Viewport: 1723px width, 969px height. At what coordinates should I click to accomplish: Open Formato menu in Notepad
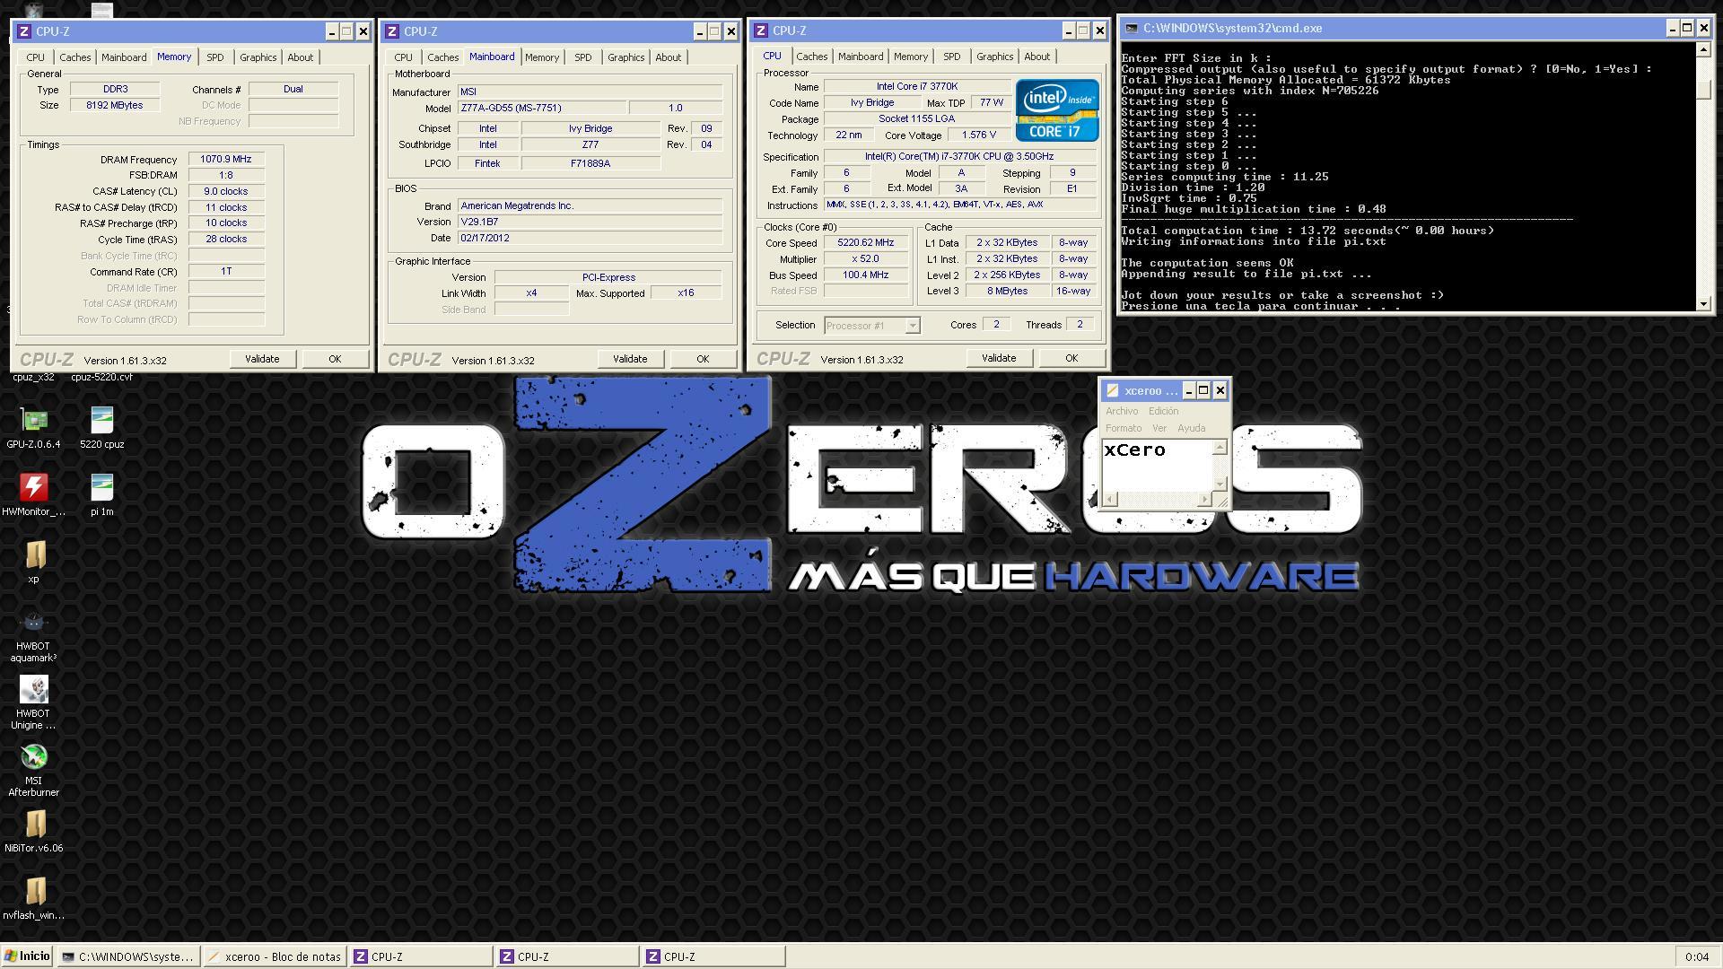[x=1124, y=428]
